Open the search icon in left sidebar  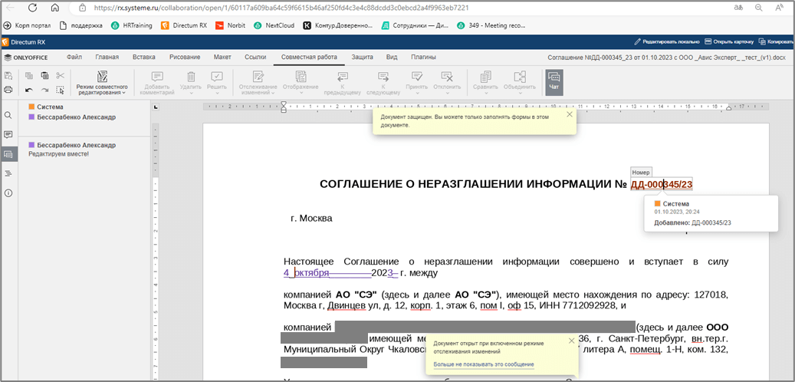pos(8,116)
